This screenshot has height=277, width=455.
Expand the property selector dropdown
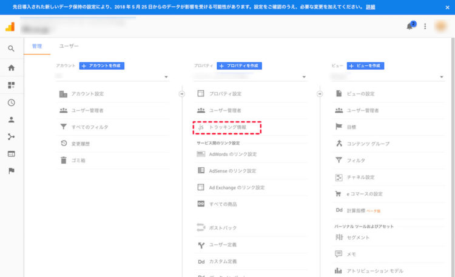pyautogui.click(x=251, y=76)
